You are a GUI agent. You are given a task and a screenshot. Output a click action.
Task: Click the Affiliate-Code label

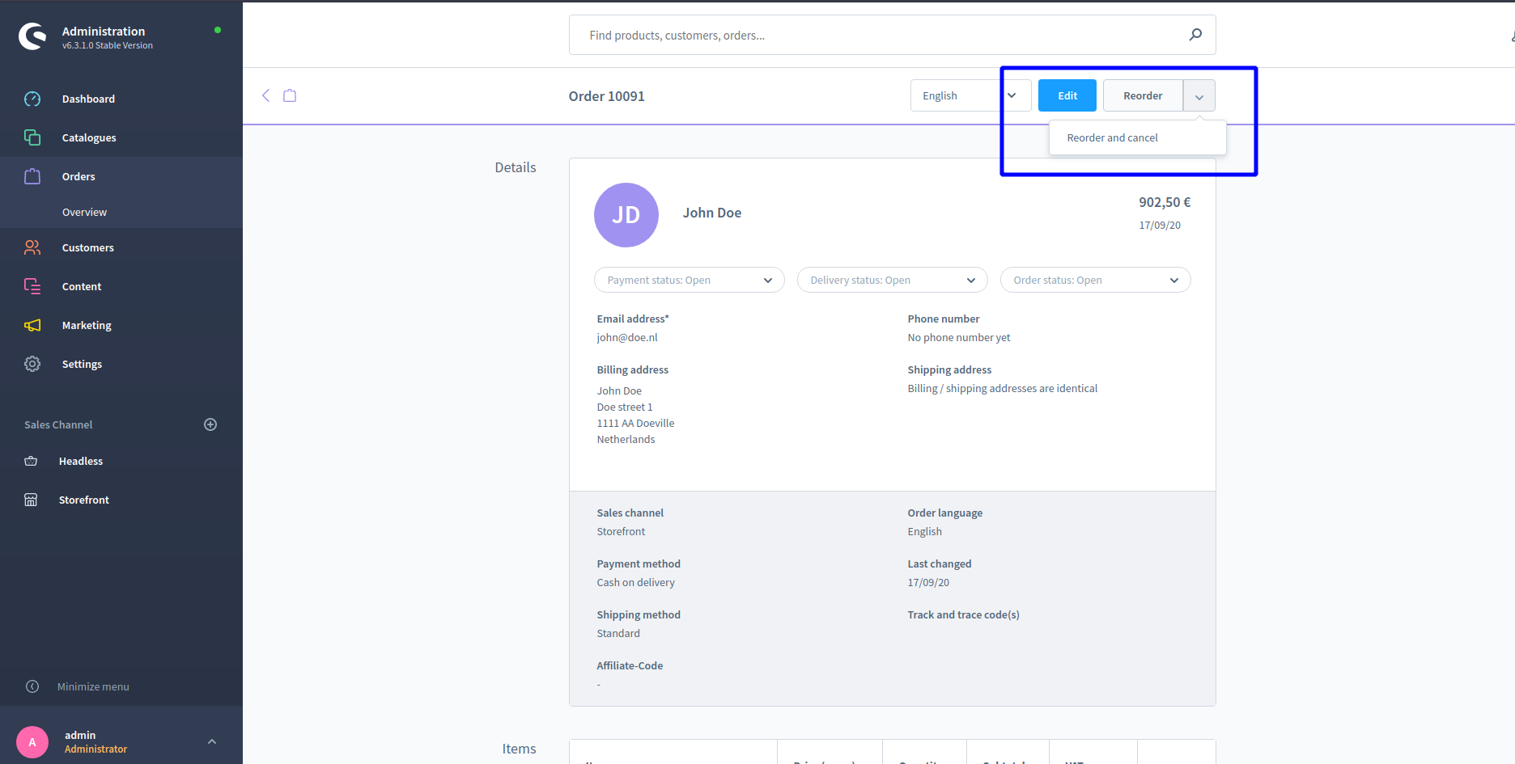(630, 665)
